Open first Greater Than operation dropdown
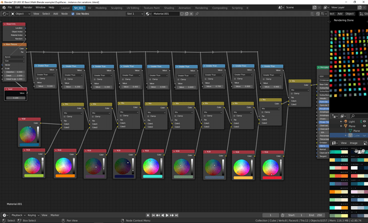 pos(45,75)
